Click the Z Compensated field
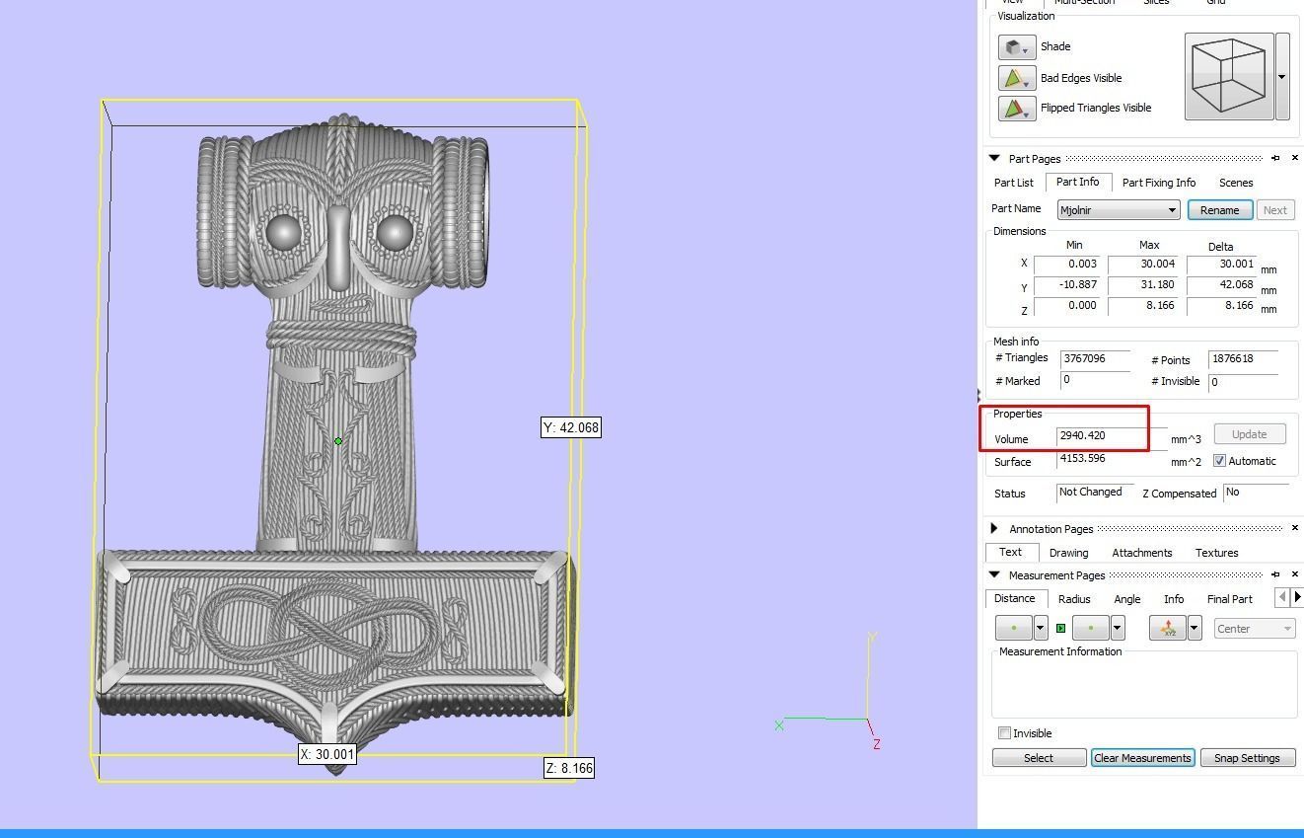Image resolution: width=1304 pixels, height=838 pixels. tap(1256, 493)
